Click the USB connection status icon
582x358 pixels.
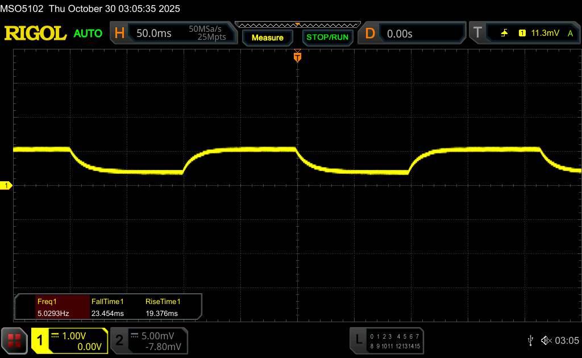(x=531, y=340)
